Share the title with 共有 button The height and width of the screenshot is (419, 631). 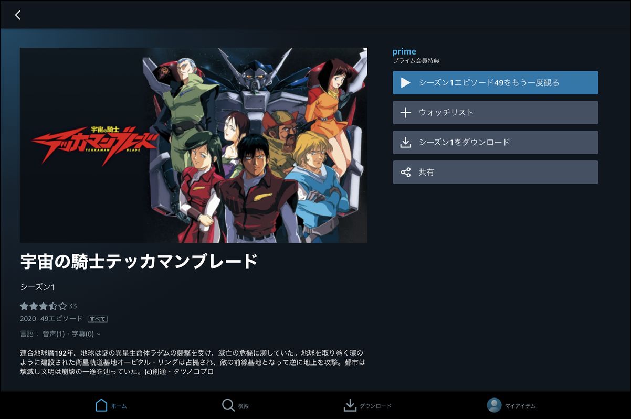coord(495,172)
